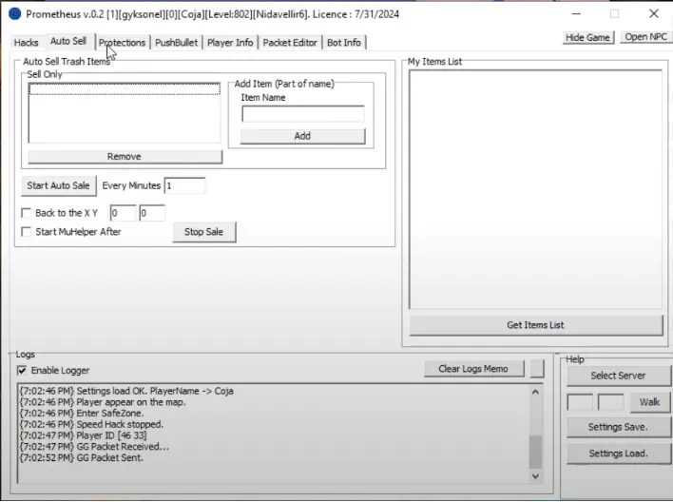Select the Sell Only items list box
Viewport: 673px width, 502px height.
point(124,113)
